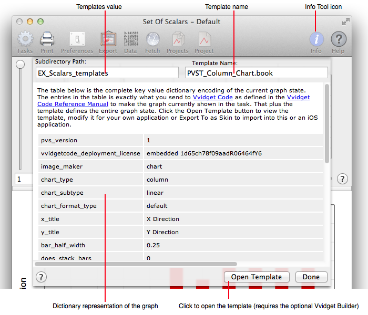368x315 pixels.
Task: Select the 'Y Direction' value cell
Action: coord(233,232)
